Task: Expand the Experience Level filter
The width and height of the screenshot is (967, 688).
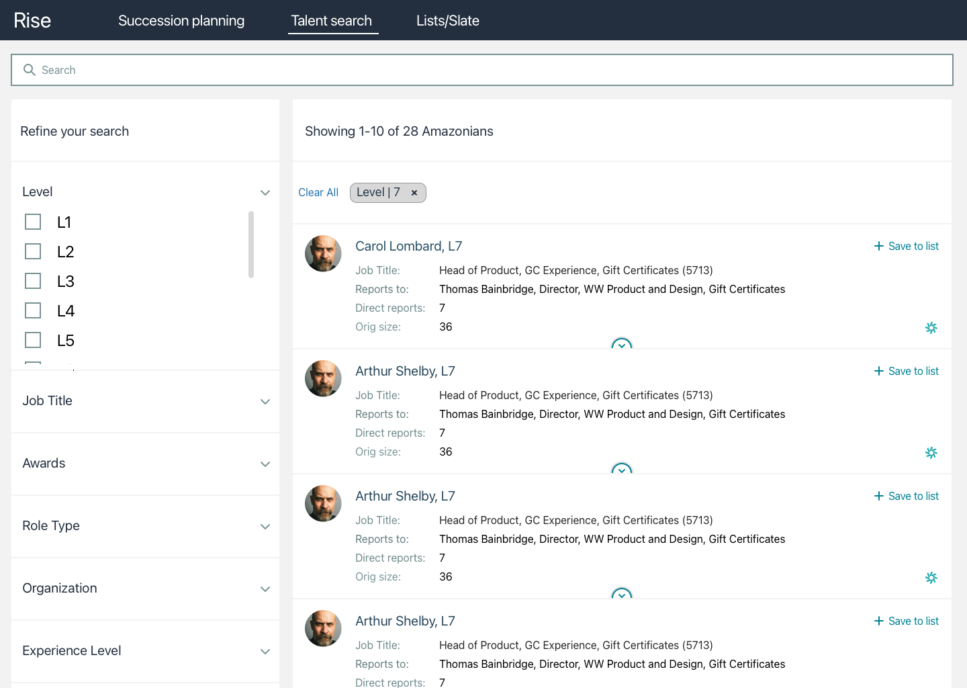Action: [x=265, y=652]
